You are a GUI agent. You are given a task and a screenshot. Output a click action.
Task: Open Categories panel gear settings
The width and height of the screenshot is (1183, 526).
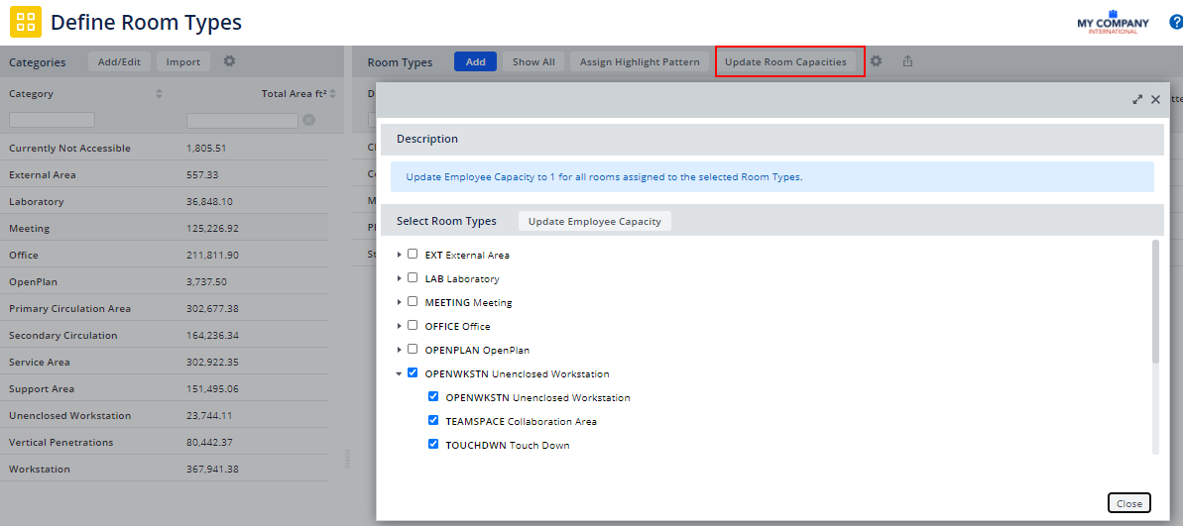[229, 61]
